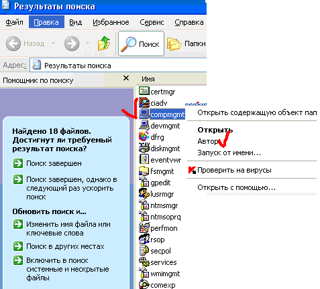The image size is (320, 289).
Task: Click the perfmon file icon
Action: coord(144,227)
